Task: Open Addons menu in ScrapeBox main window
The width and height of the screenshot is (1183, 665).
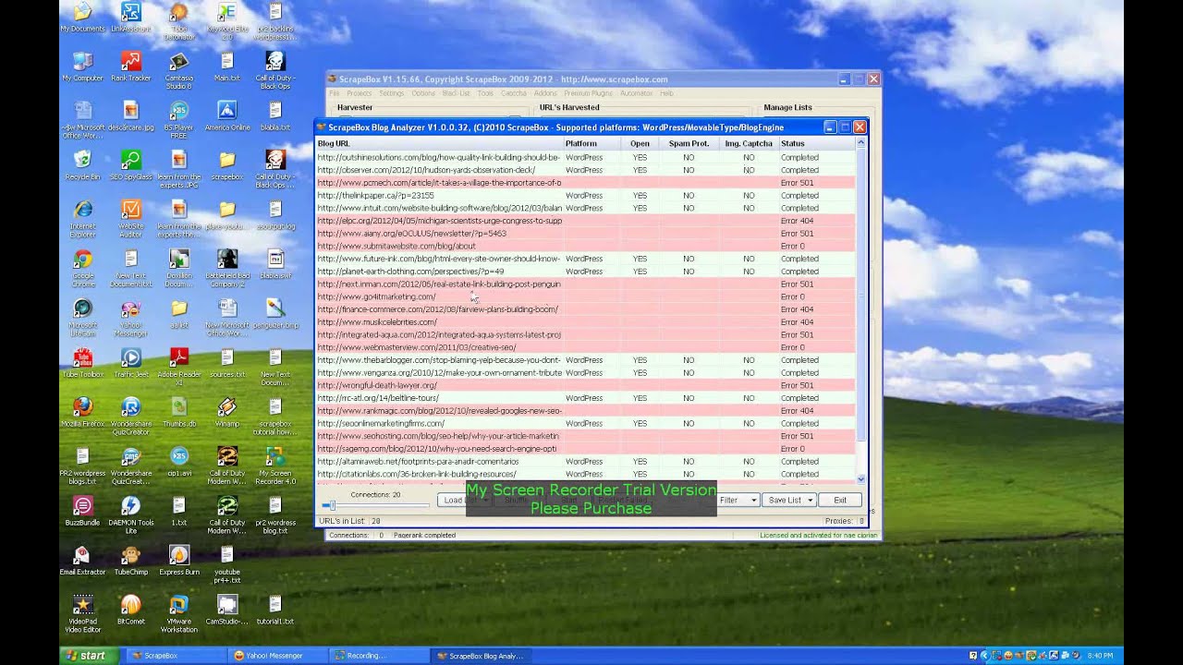Action: (x=545, y=93)
